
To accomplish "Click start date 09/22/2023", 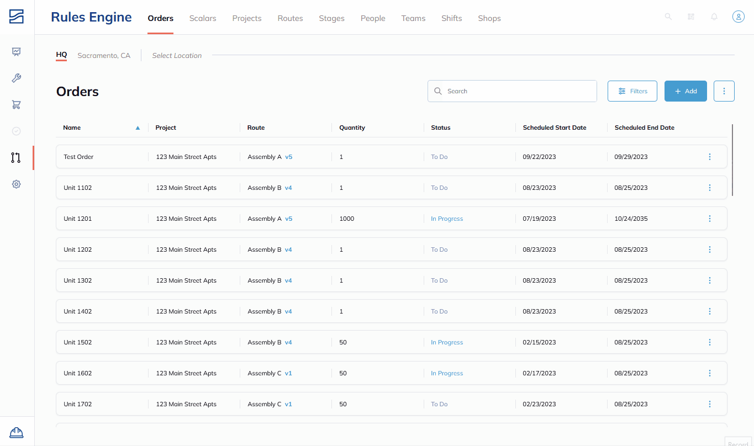I will tap(539, 157).
